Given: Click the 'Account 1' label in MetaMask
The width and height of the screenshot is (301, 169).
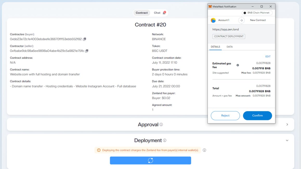Looking at the screenshot, I should coord(224,20).
